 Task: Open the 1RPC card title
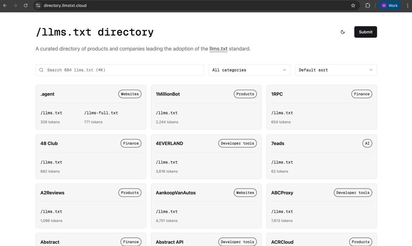tap(277, 94)
